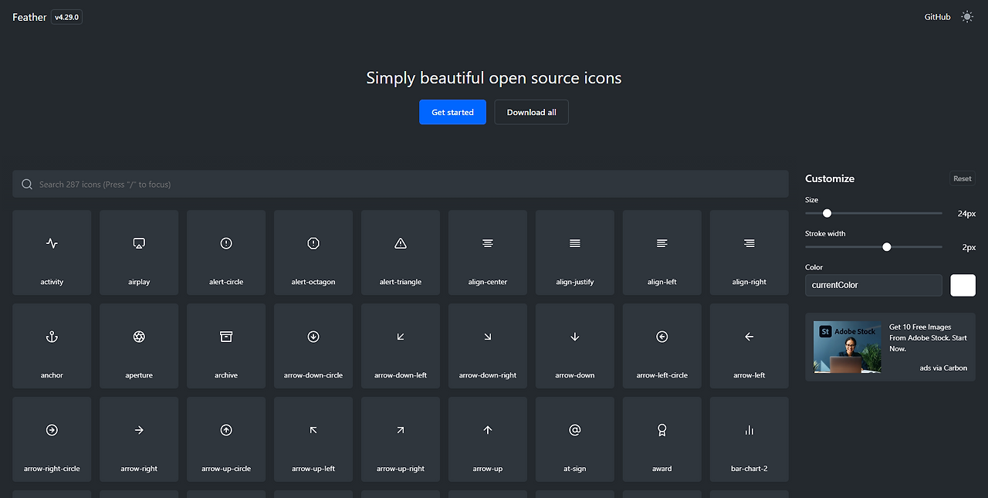Click the Stroke width slider handle

tap(887, 247)
